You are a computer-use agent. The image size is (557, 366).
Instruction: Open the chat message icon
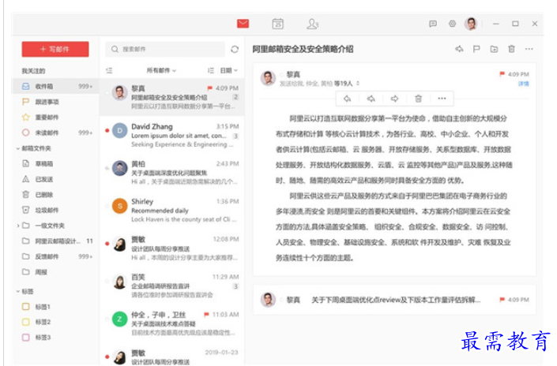coord(433,24)
